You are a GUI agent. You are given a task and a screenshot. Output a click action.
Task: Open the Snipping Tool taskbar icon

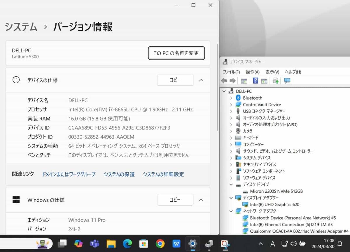(x=225, y=244)
